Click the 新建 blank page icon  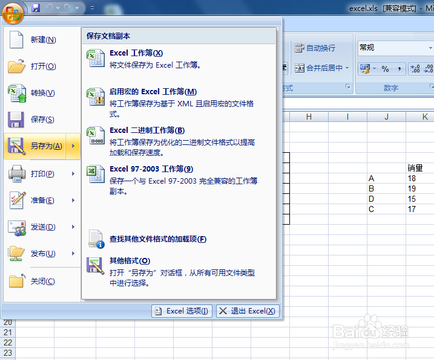[16, 39]
